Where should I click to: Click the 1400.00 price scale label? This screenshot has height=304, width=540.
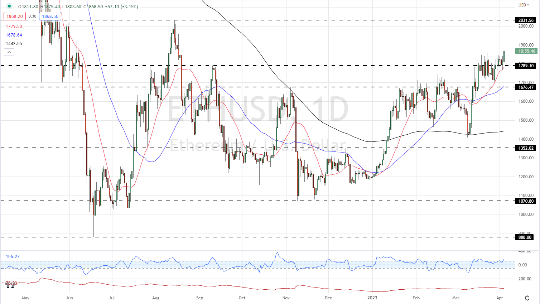point(526,139)
